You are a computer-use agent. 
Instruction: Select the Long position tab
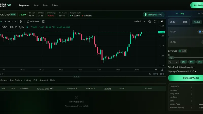pyautogui.click(x=179, y=13)
